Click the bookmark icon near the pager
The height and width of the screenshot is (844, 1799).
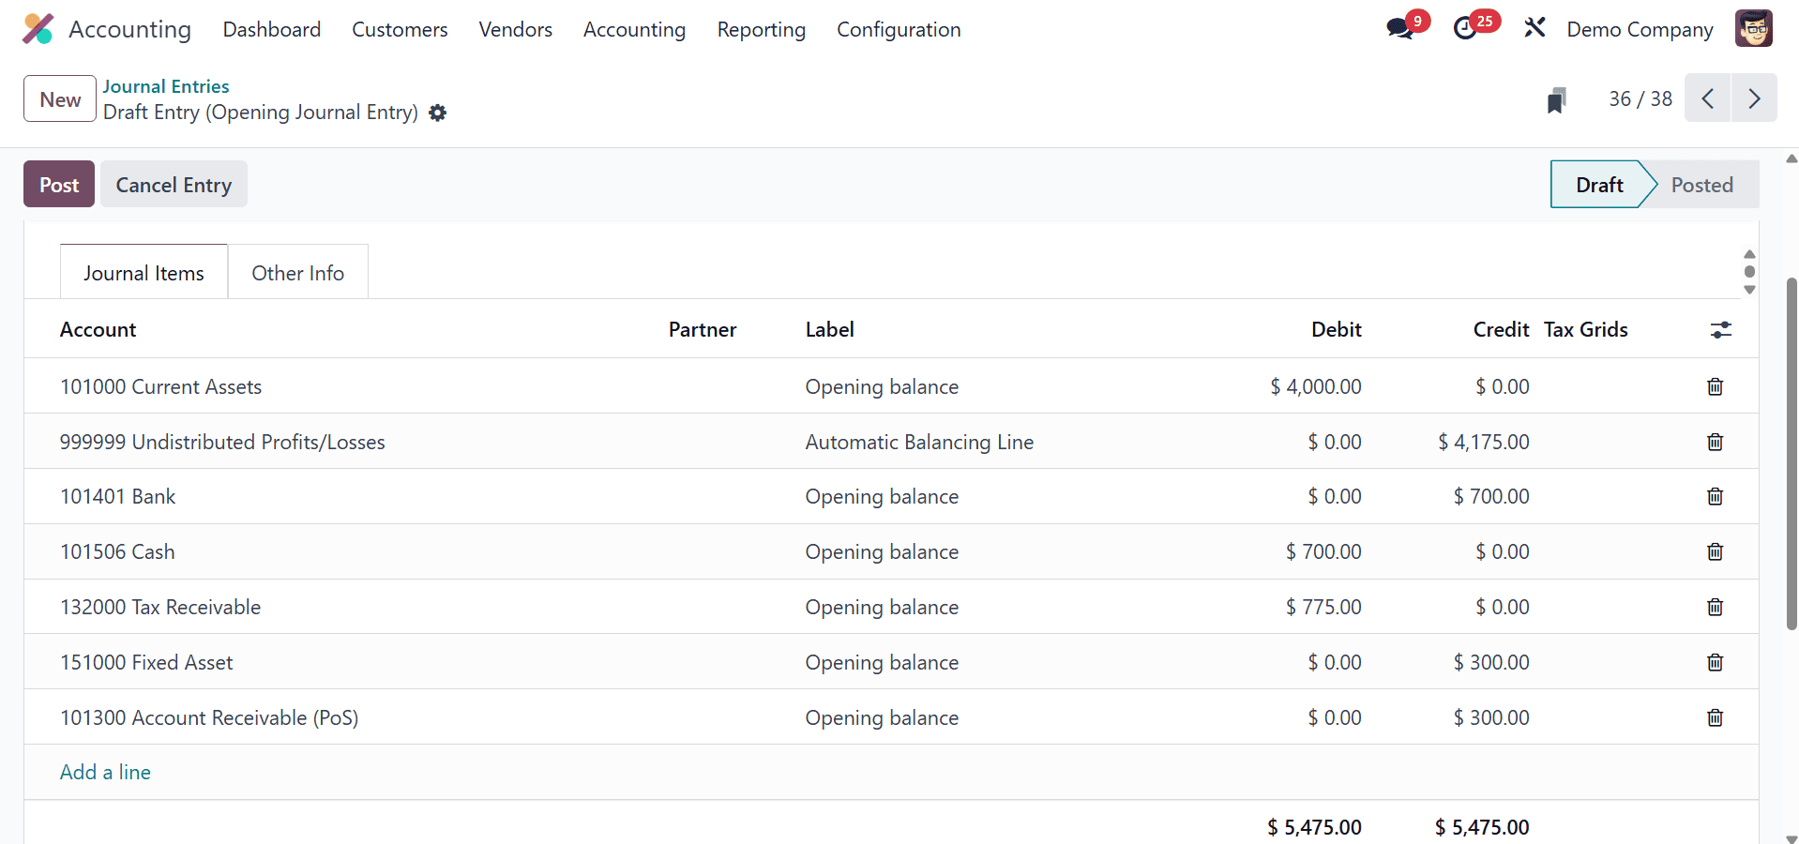tap(1556, 99)
